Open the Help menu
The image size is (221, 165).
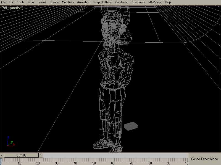(x=168, y=2)
